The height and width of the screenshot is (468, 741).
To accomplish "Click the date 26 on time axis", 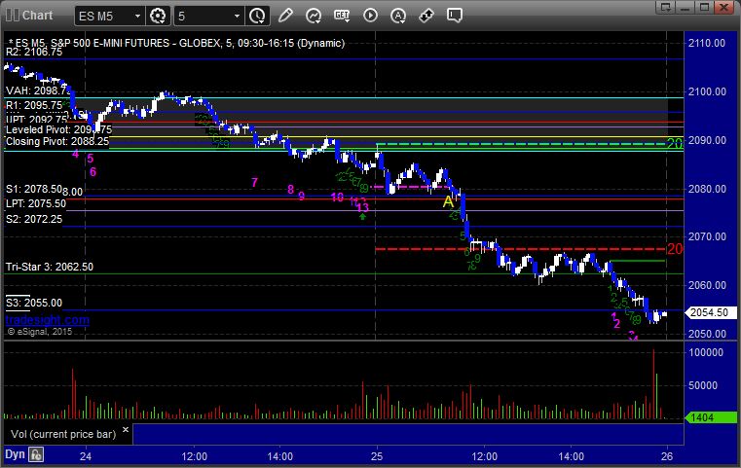I will (x=667, y=456).
